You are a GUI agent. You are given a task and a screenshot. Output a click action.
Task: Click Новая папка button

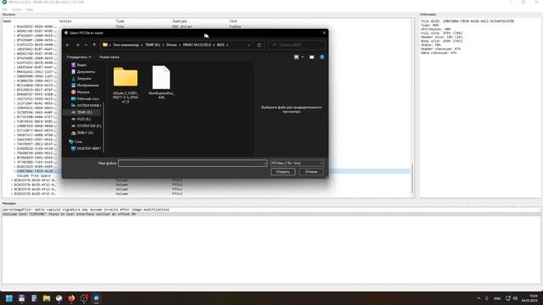point(109,57)
